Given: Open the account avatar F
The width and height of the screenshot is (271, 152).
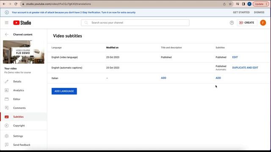Looking at the screenshot, I should [x=263, y=22].
